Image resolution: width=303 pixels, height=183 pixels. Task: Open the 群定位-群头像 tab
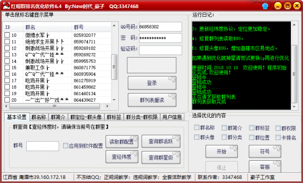pos(86,117)
